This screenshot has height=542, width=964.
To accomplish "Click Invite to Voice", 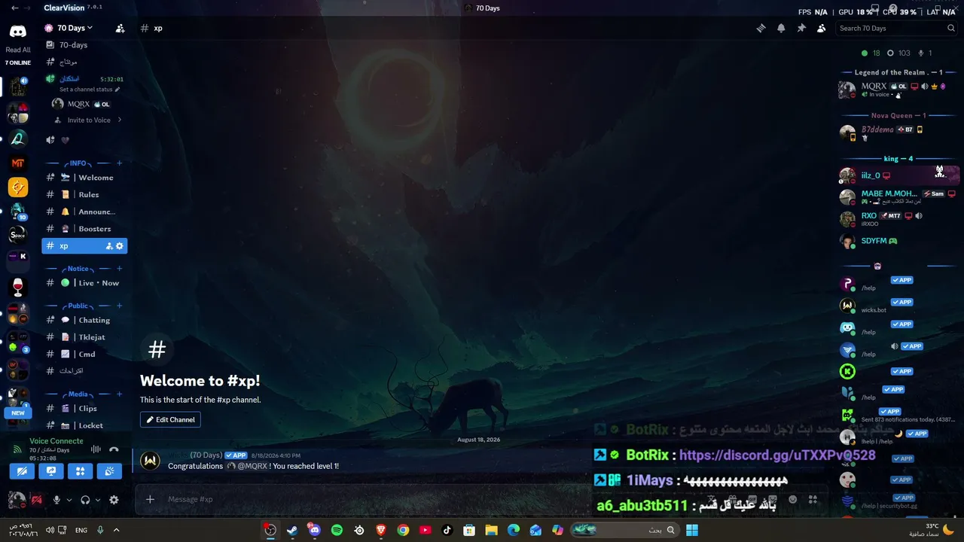I will click(x=87, y=120).
